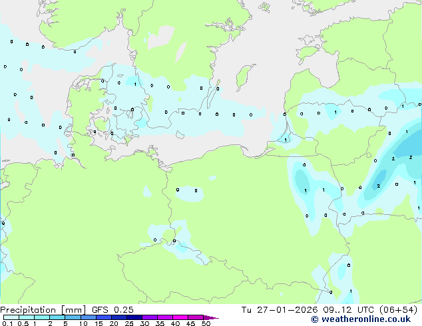Click the 'Precipitation [mm]' title text
422x326 pixels.
click(43, 310)
